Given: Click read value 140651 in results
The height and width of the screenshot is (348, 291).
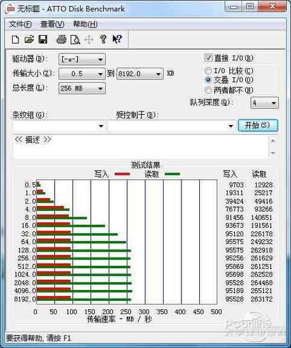Looking at the screenshot, I should tap(262, 217).
